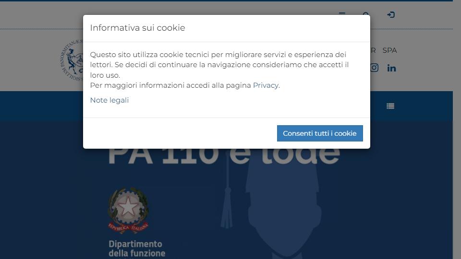Click the page vertical scrollbar
This screenshot has height=259, width=461.
point(457,129)
